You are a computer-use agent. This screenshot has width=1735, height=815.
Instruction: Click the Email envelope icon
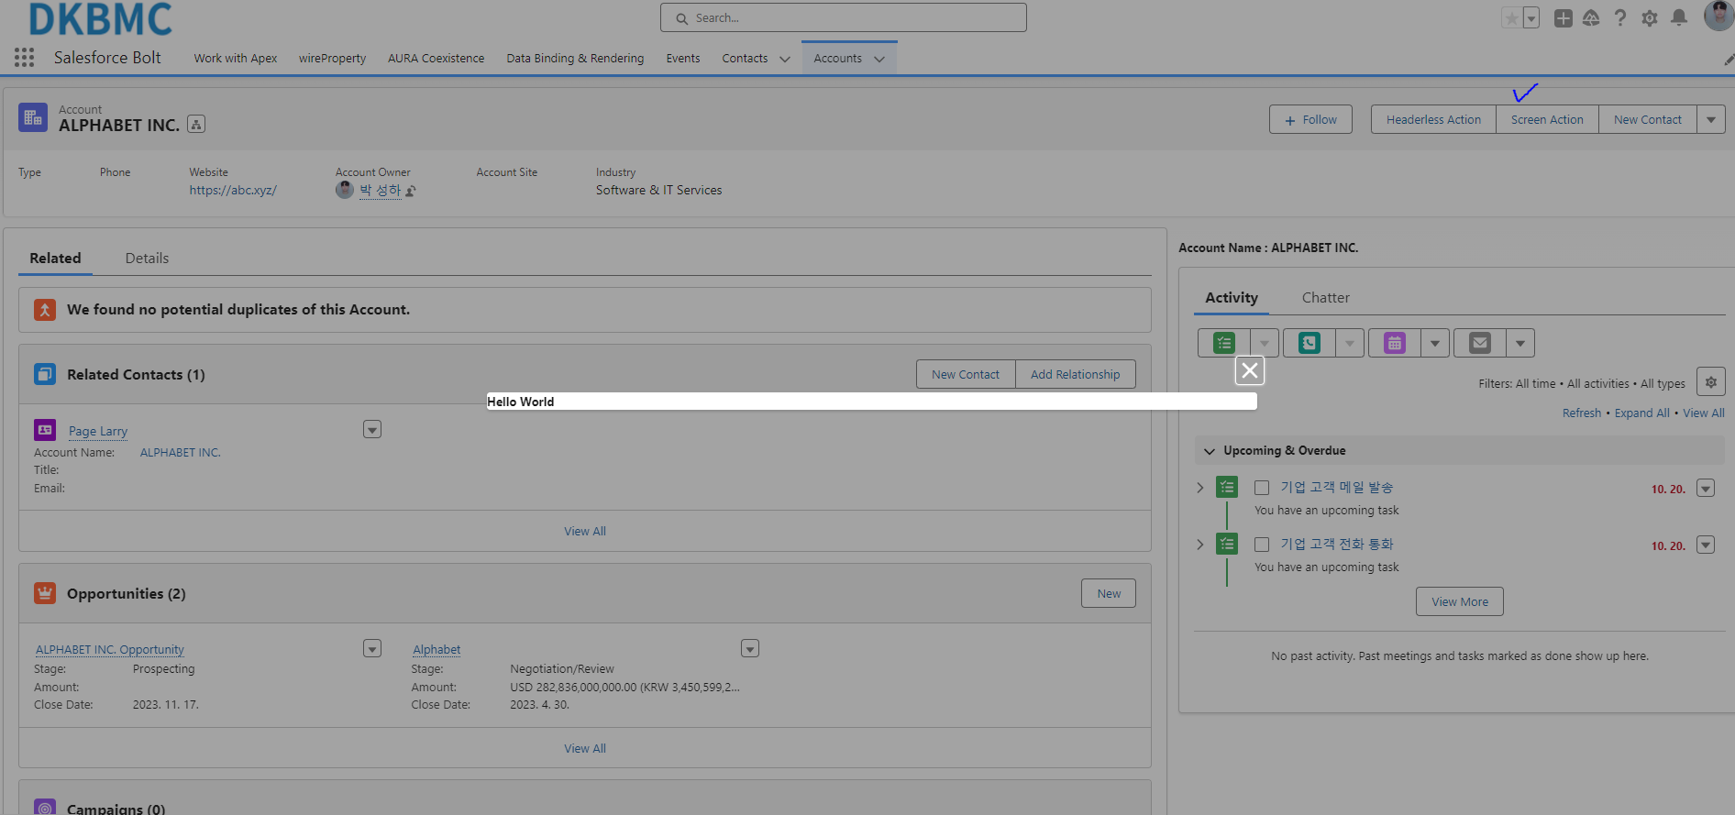pyautogui.click(x=1480, y=343)
